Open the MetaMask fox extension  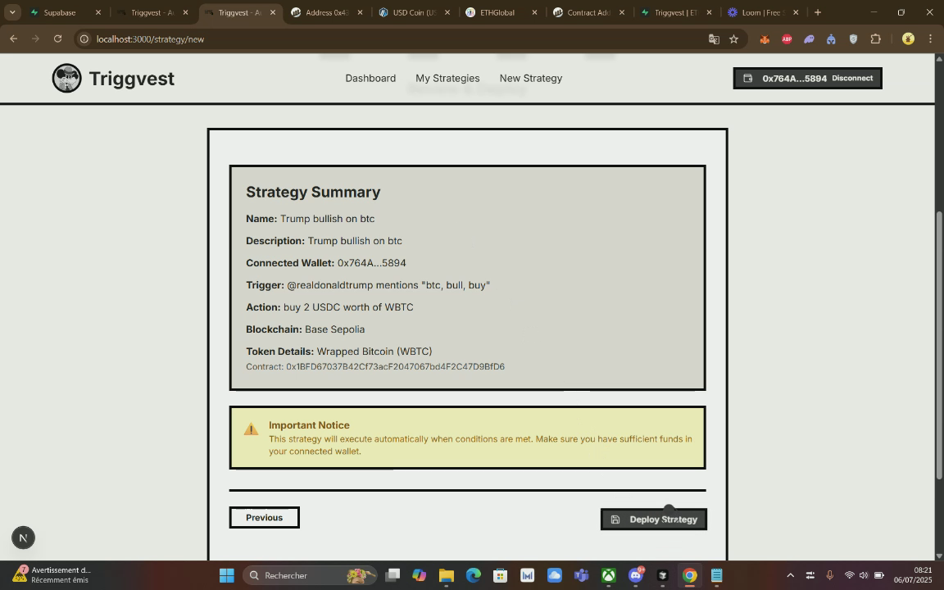click(765, 39)
